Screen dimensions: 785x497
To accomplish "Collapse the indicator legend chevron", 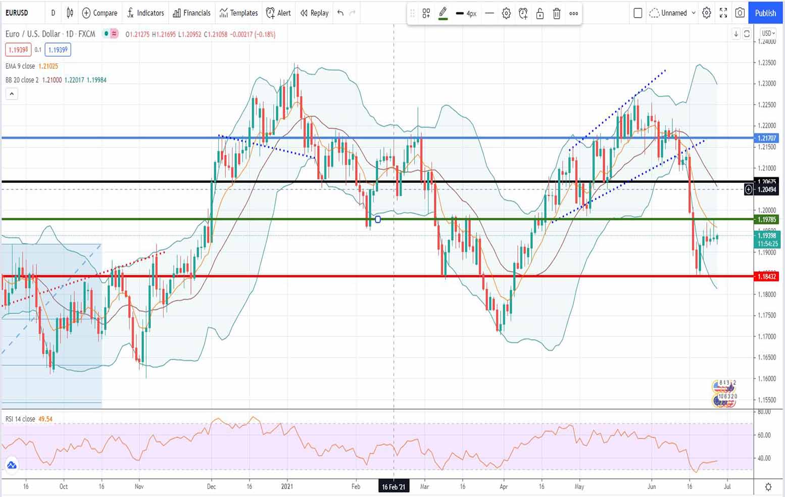I will point(12,93).
